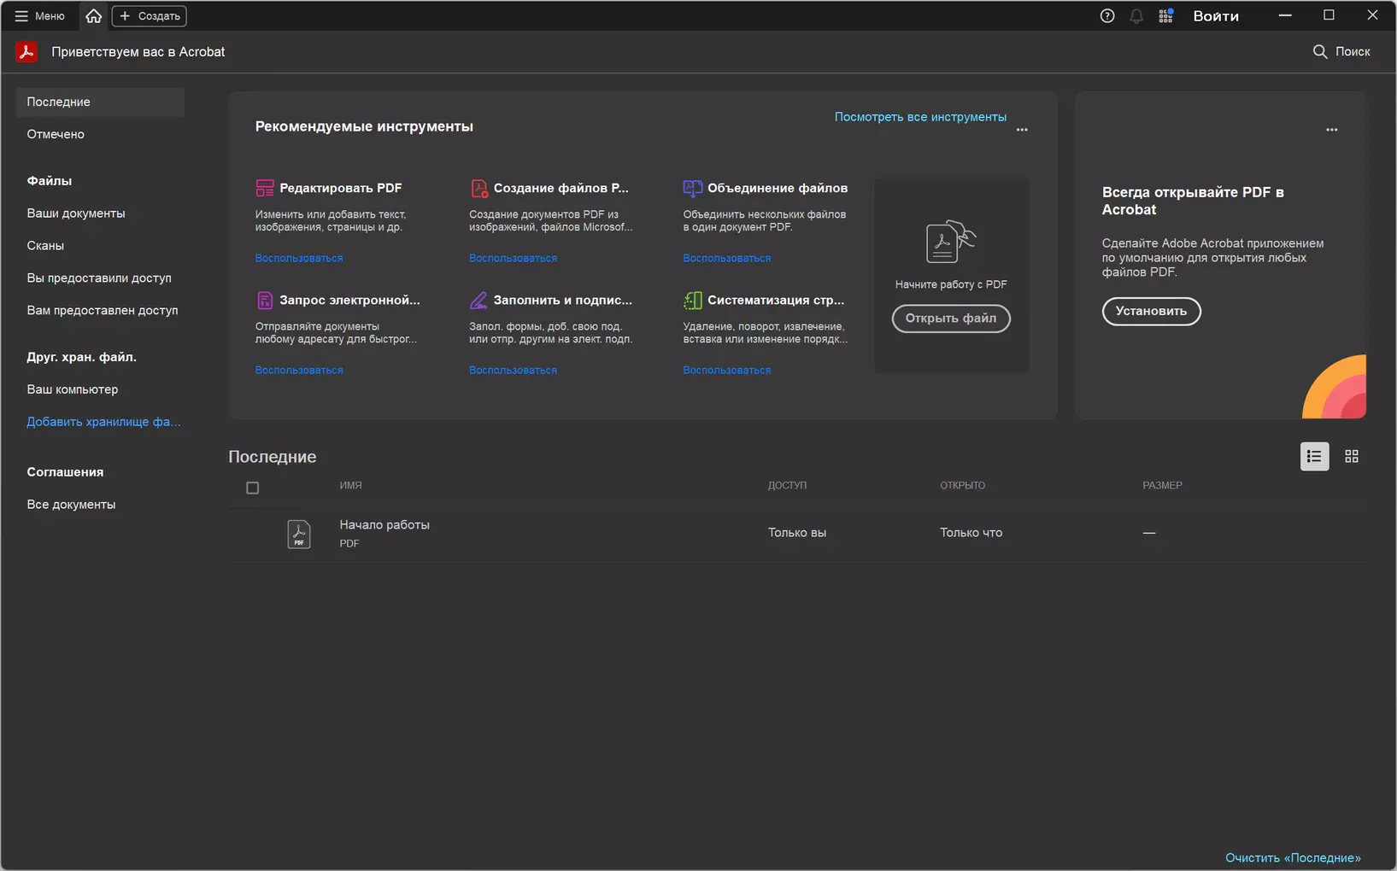Click Воспользоваться under Систематизация страниц
1397x871 pixels.
pos(727,370)
